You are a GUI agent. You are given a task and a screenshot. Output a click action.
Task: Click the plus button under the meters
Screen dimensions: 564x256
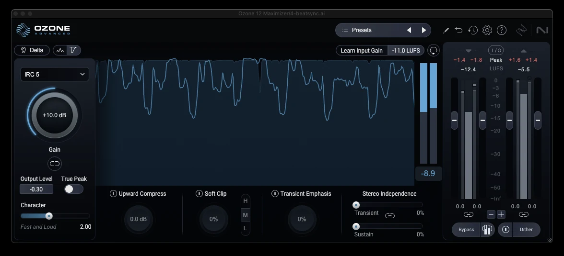pos(501,214)
